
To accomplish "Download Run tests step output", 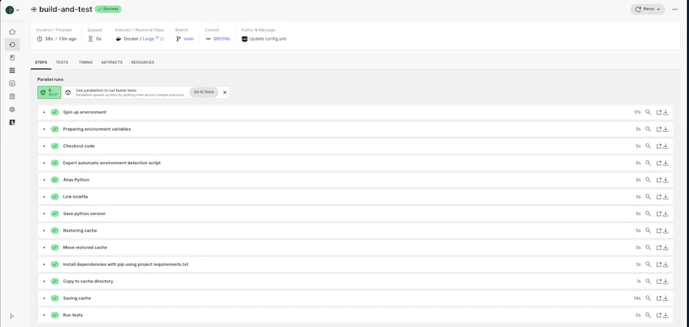I will point(665,315).
